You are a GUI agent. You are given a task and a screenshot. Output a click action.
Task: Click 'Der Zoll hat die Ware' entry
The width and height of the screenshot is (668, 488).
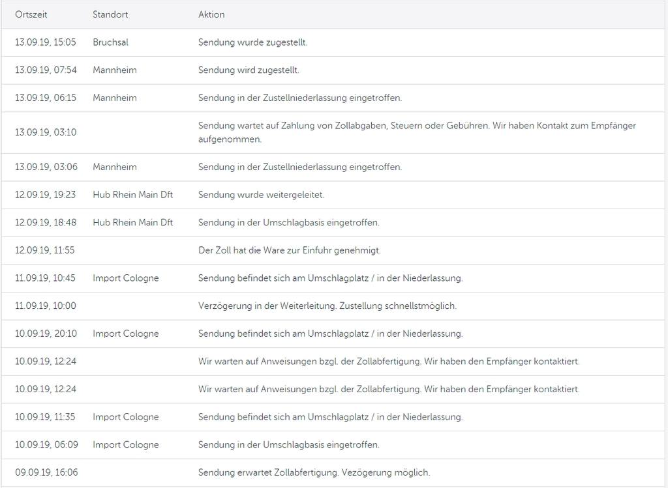pos(289,250)
